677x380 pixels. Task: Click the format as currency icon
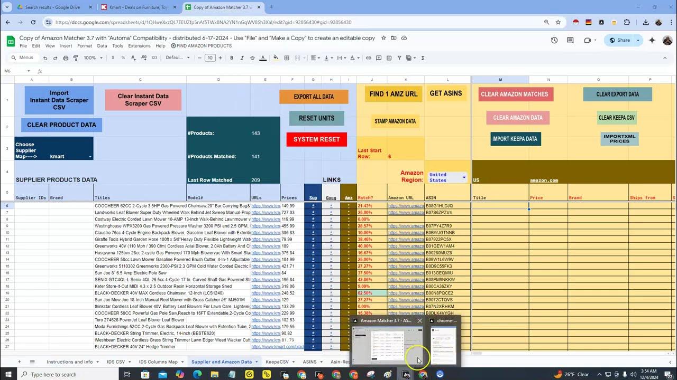pos(112,58)
